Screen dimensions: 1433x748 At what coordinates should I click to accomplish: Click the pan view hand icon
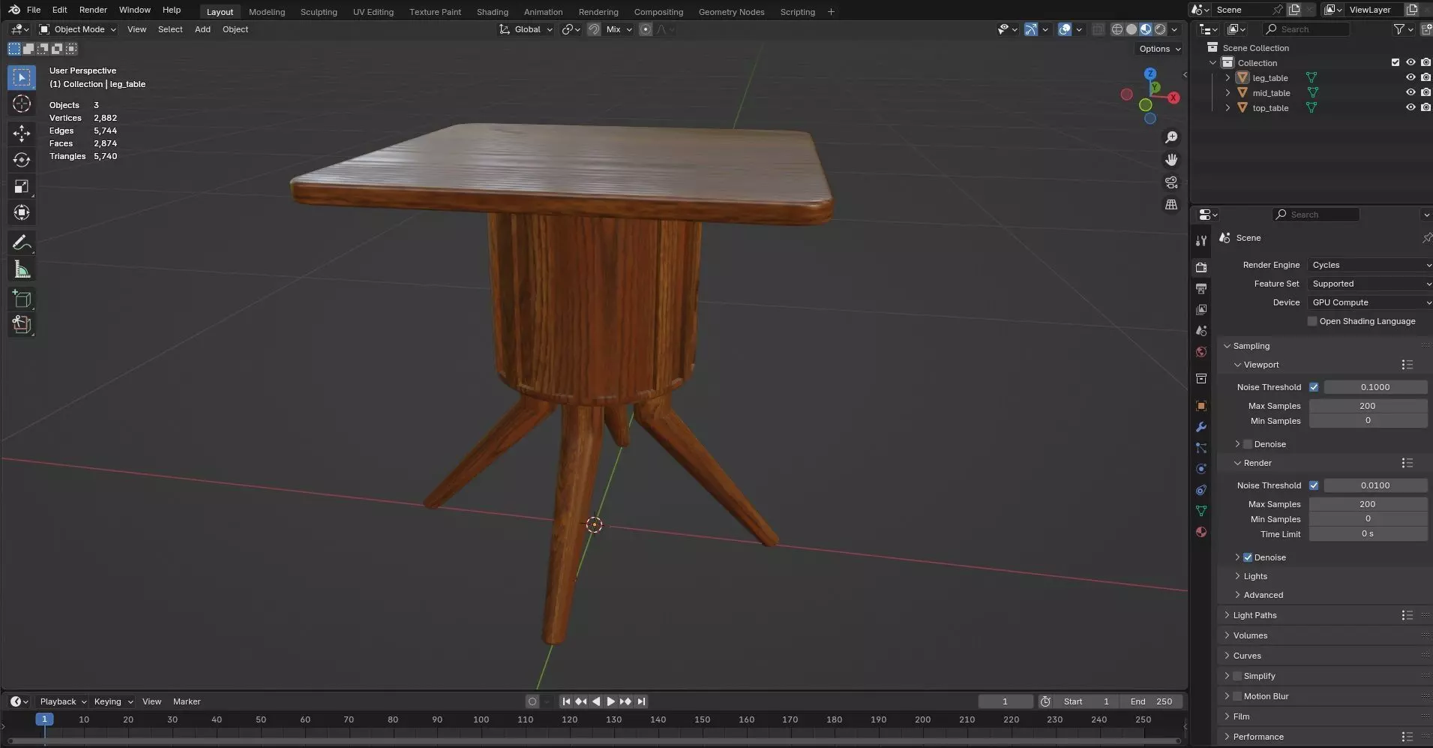[x=1171, y=160]
